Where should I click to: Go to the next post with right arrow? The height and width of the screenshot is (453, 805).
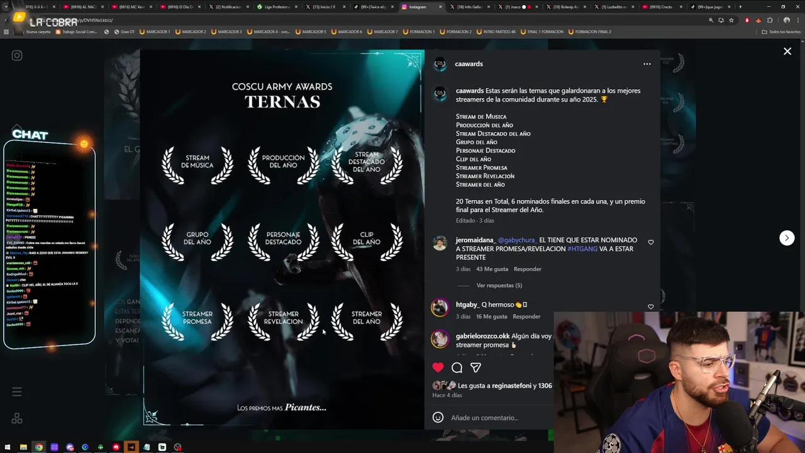[x=787, y=238]
